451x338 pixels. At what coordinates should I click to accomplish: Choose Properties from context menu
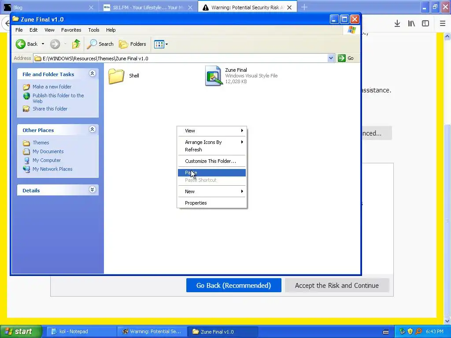click(212, 203)
